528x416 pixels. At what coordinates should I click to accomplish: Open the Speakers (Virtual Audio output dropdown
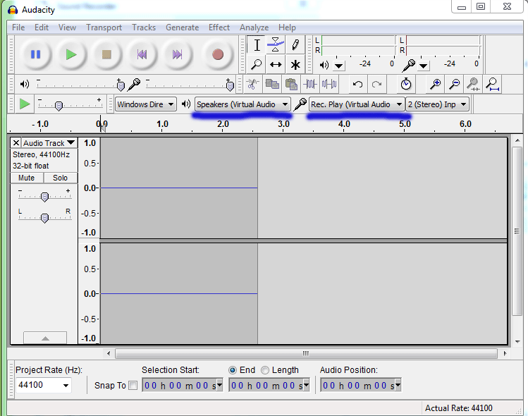[242, 104]
